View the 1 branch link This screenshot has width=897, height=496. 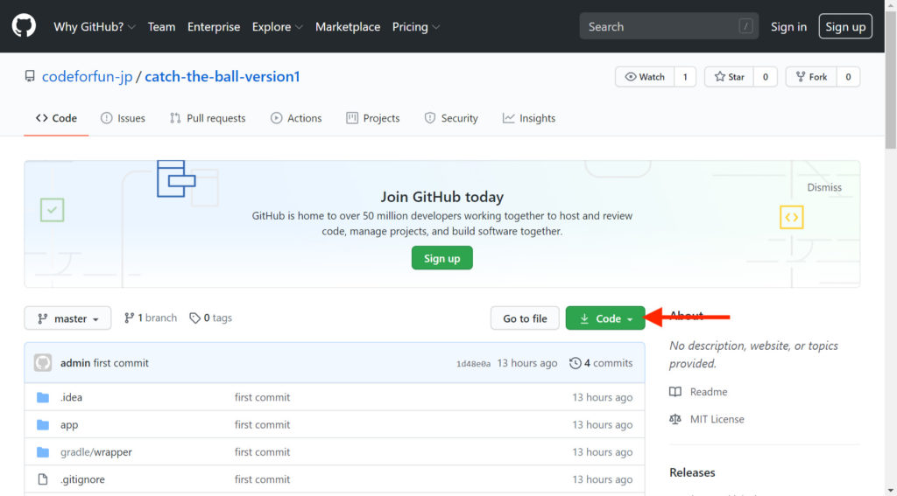click(x=151, y=318)
